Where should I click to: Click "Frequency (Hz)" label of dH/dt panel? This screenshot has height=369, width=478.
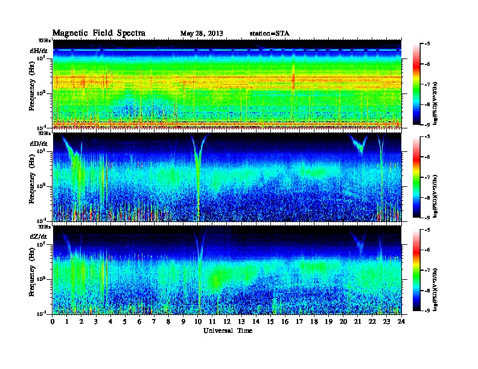pos(32,86)
